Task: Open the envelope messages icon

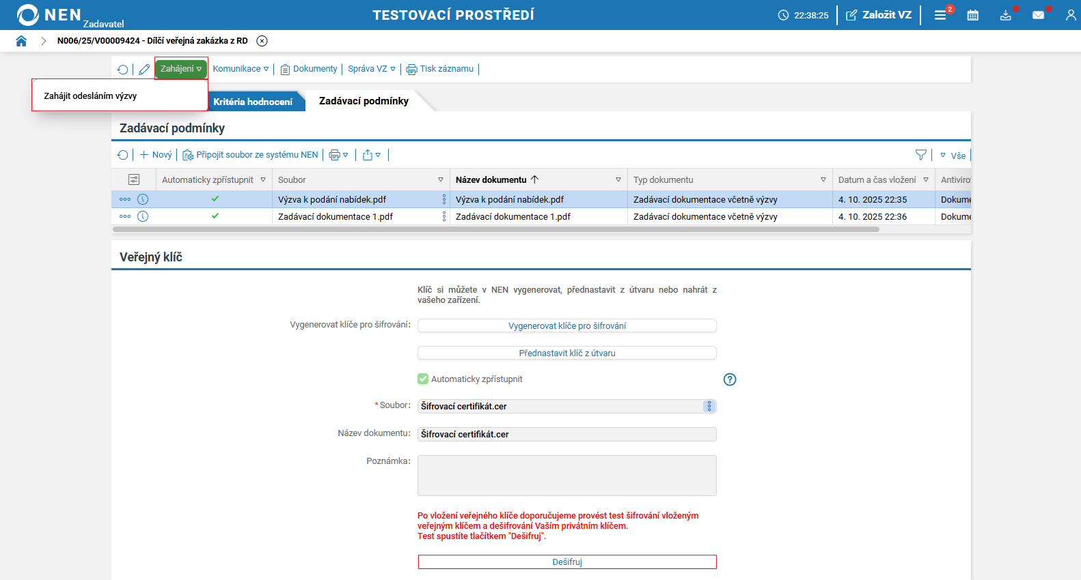Action: point(1038,15)
